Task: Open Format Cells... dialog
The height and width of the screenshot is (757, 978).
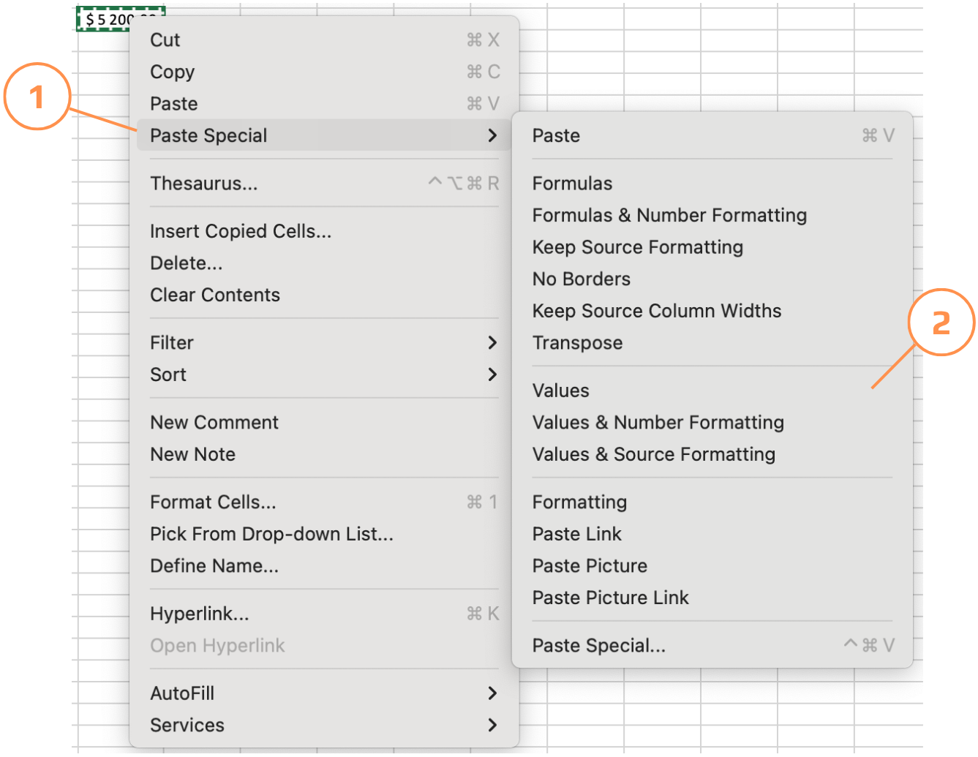Action: point(213,502)
